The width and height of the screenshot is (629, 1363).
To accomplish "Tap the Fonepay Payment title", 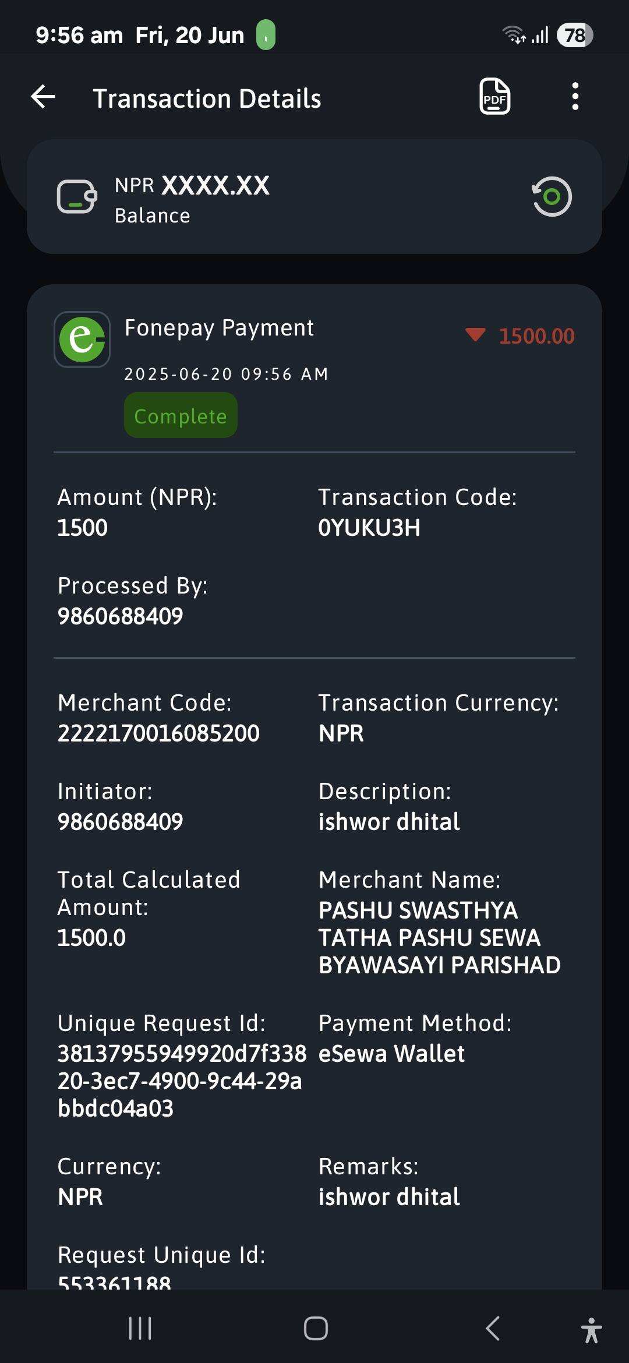I will [x=220, y=328].
